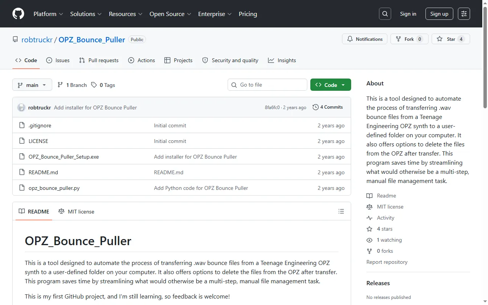Click the Sign in link
Screen dimensions: 488x305
tap(408, 14)
